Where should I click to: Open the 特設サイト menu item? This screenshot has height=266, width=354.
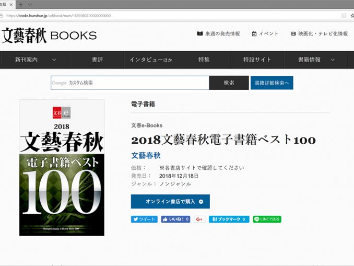pos(257,60)
